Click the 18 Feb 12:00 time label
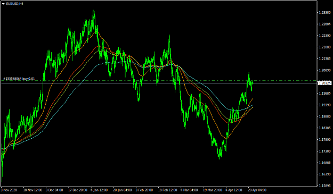Screen dimensions: 333x194 (167, 190)
